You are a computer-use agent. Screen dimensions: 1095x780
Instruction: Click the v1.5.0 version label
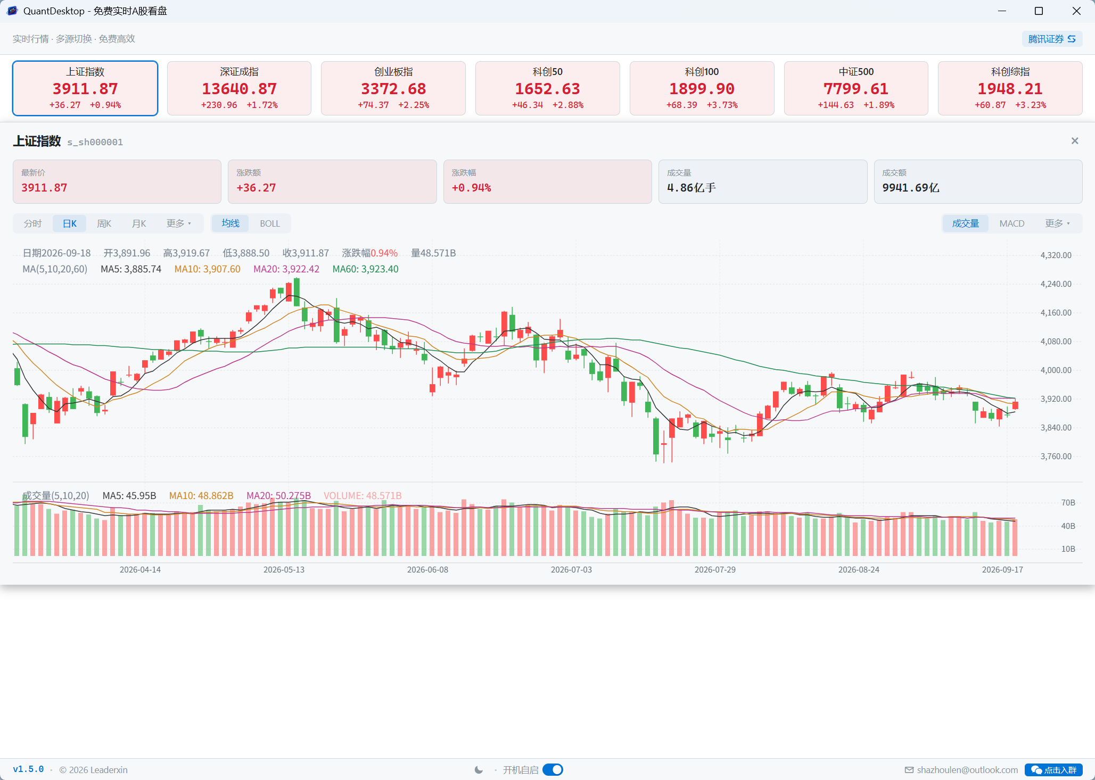coord(28,769)
